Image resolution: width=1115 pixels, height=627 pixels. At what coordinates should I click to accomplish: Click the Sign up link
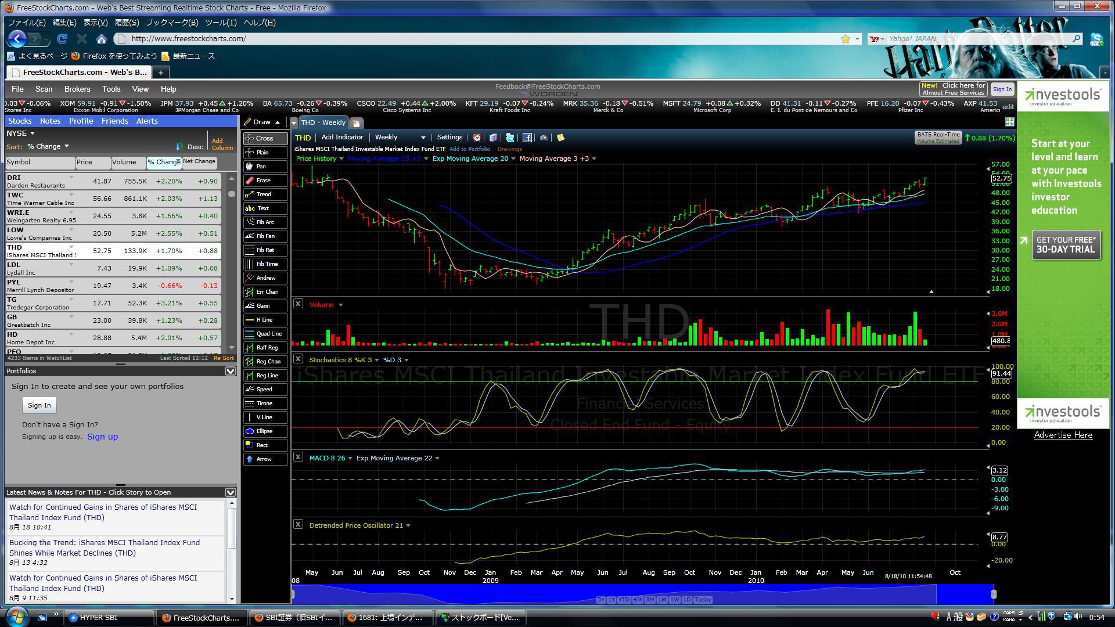pos(102,437)
